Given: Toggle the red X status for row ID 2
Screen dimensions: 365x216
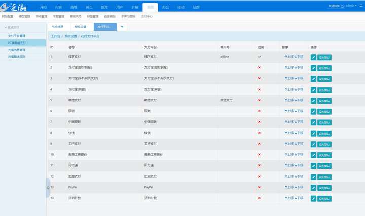Looking at the screenshot, I should pos(259,67).
